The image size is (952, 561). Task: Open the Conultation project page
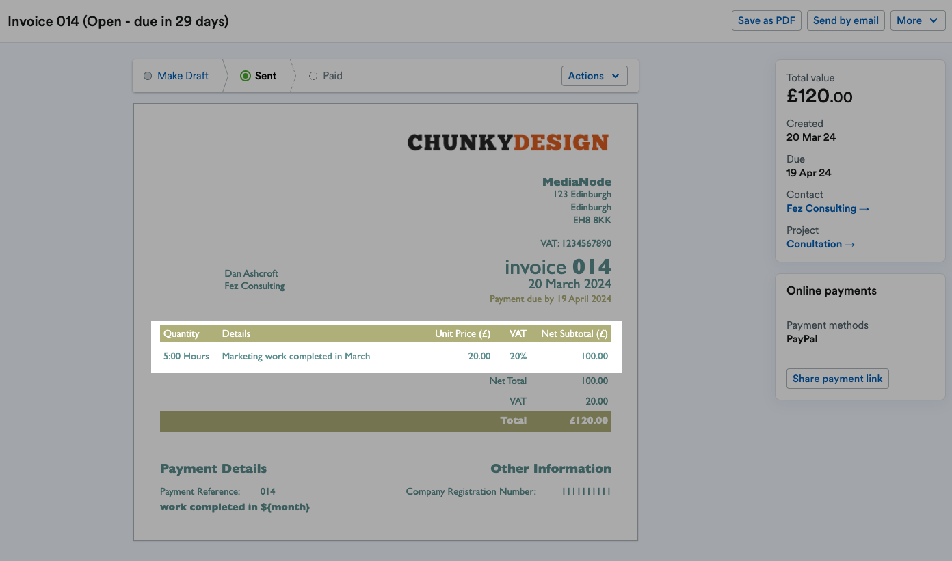pos(814,244)
